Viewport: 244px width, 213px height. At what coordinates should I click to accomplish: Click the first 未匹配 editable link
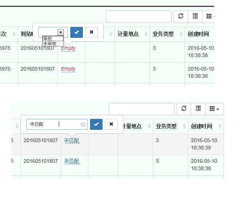[x=71, y=140]
